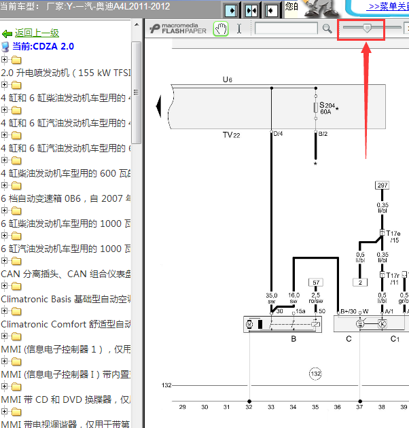Click the center split panel layout icon

click(x=252, y=10)
